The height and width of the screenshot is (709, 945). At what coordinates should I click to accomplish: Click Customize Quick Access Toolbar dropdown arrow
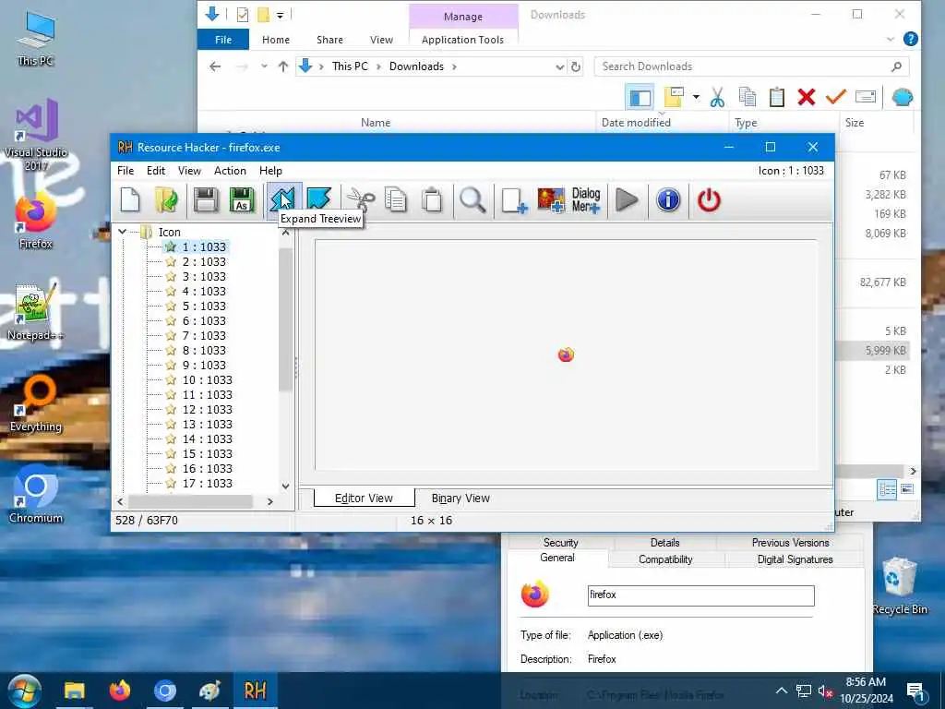point(281,15)
